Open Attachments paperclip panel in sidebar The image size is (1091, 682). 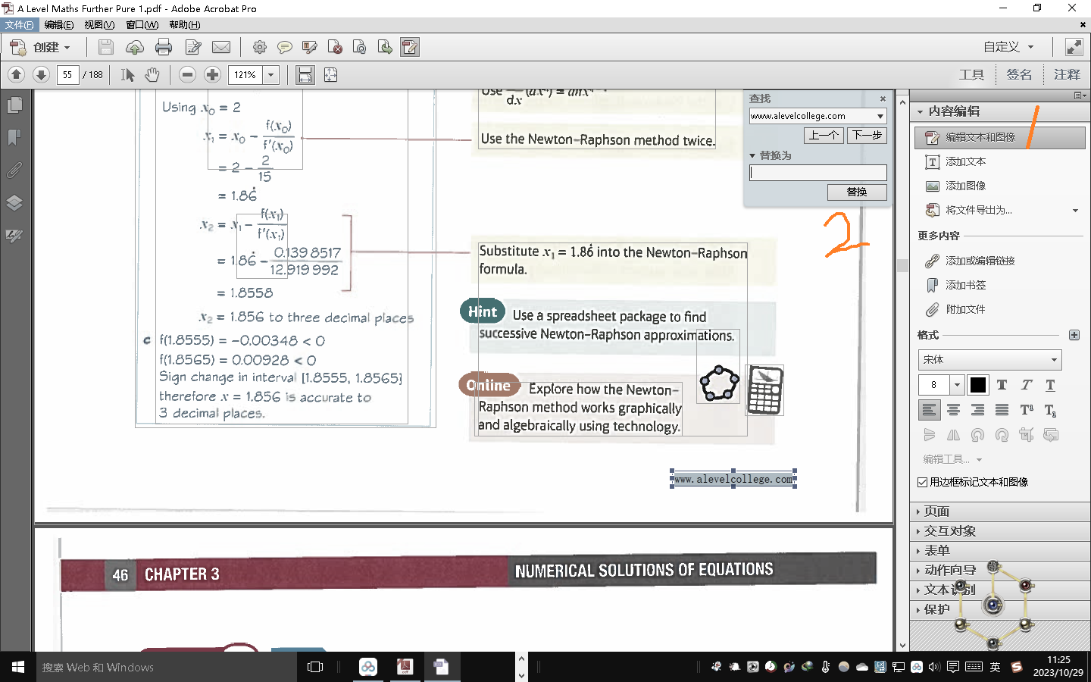[x=14, y=170]
